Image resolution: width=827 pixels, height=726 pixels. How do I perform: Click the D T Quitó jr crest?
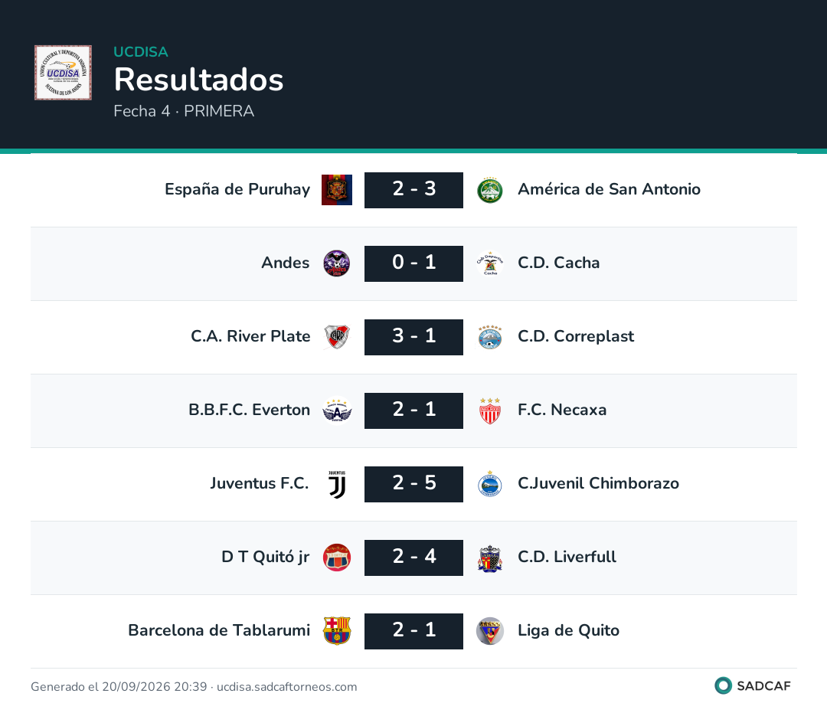(x=337, y=558)
